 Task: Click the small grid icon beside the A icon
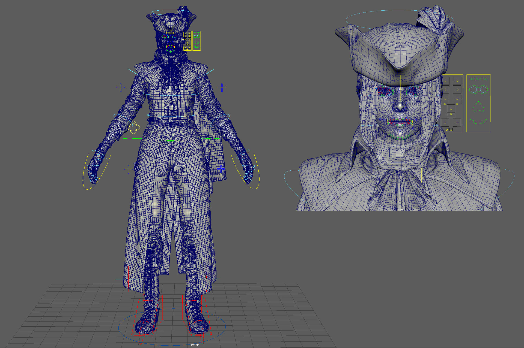451,130
